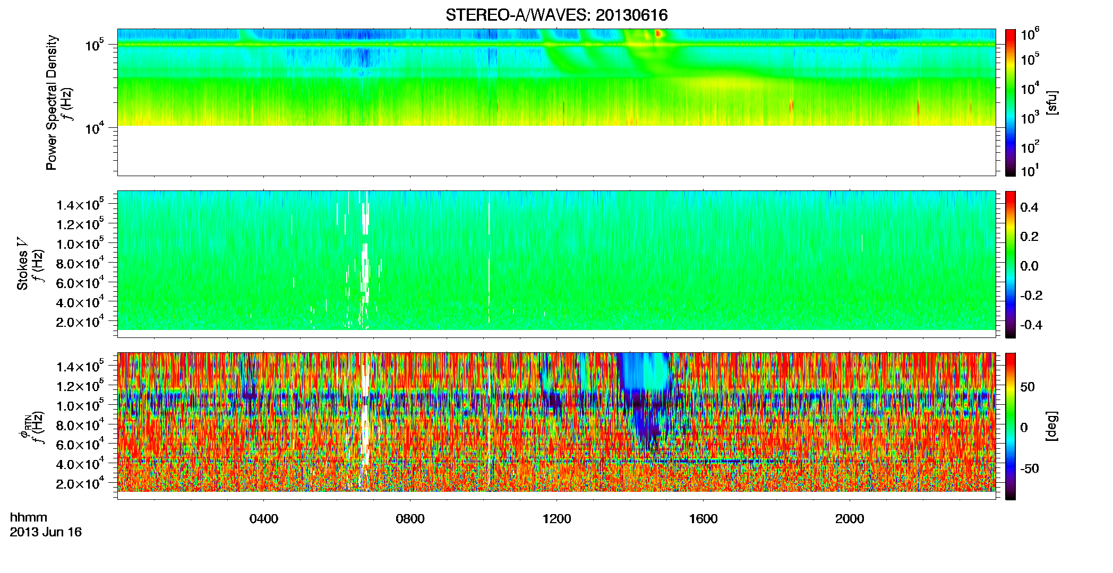The height and width of the screenshot is (573, 1113).
Task: Click the Power Spectral Density axis label
Action: [x=52, y=102]
